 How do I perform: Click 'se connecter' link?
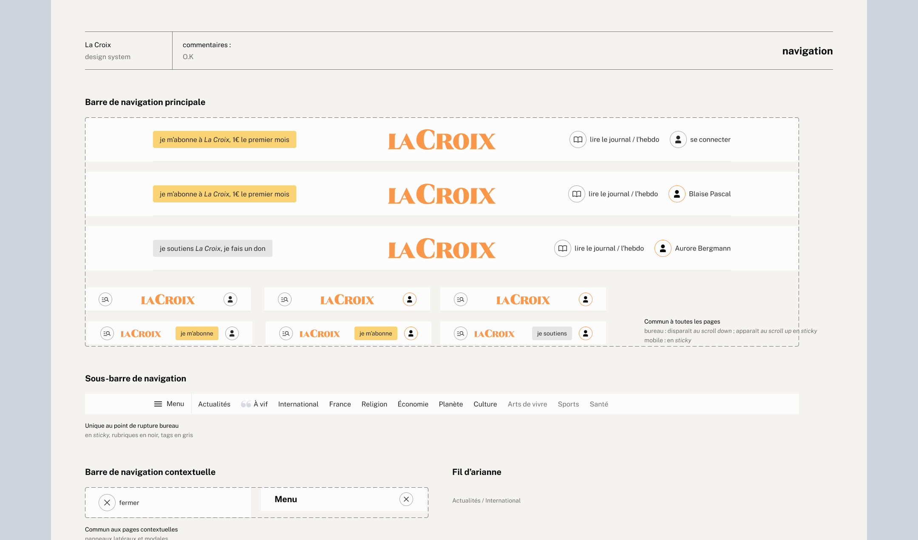(x=710, y=139)
